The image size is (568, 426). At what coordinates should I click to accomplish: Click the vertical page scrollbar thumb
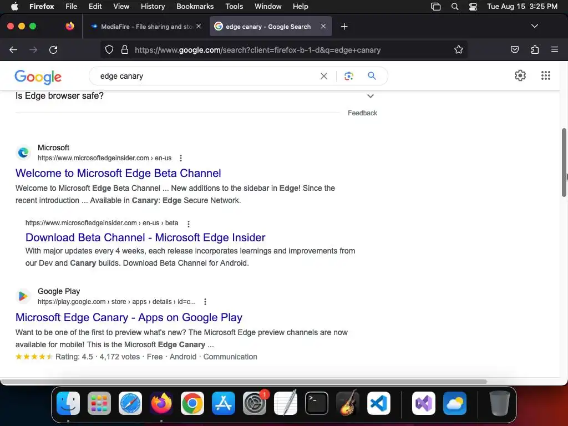(x=564, y=163)
